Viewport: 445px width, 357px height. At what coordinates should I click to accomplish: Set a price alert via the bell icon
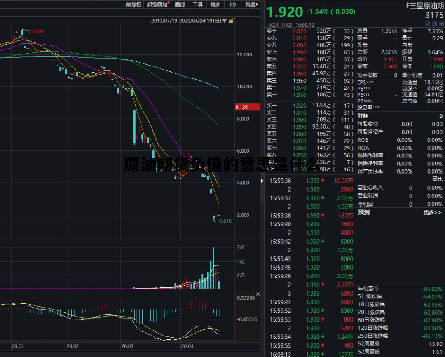tap(434, 24)
